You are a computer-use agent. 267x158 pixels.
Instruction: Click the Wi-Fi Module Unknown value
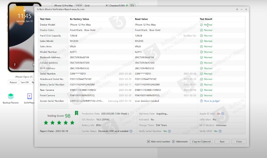pos(221,125)
